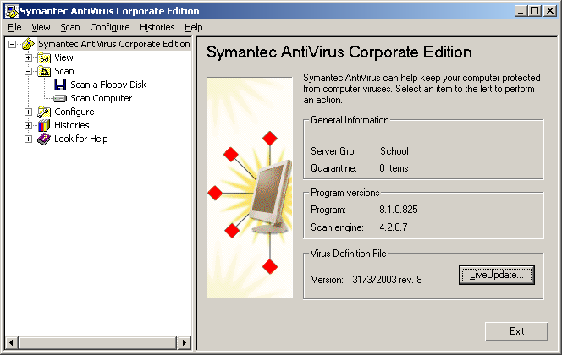The image size is (562, 355).
Task: Click the horizontal scrollbar thumb in tree pane
Action: tap(97, 343)
